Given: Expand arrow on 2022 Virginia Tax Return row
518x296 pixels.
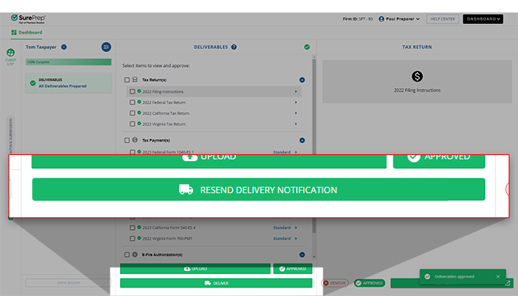Looking at the screenshot, I should tap(296, 124).
